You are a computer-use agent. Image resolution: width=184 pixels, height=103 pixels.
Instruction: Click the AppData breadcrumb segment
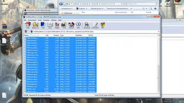76,4
